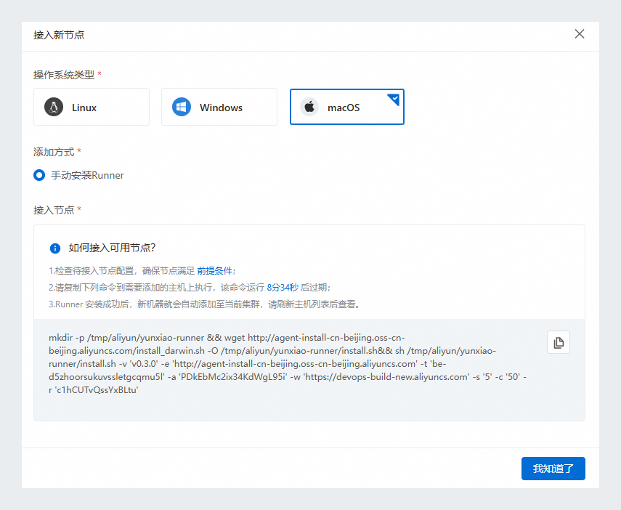Click the 8分34秒 expiry countdown
Viewport: 621px width, 510px height.
coord(283,288)
